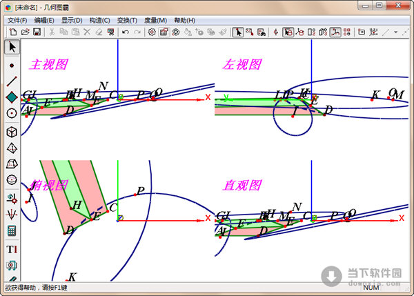The height and width of the screenshot is (296, 414).
Task: Click the find binoculars icon
Action: click(x=262, y=32)
